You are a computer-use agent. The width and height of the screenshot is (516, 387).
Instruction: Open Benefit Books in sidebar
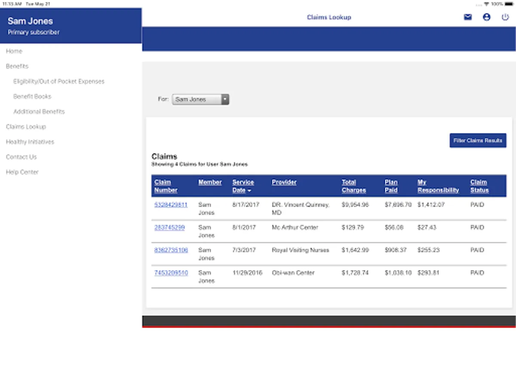[32, 96]
